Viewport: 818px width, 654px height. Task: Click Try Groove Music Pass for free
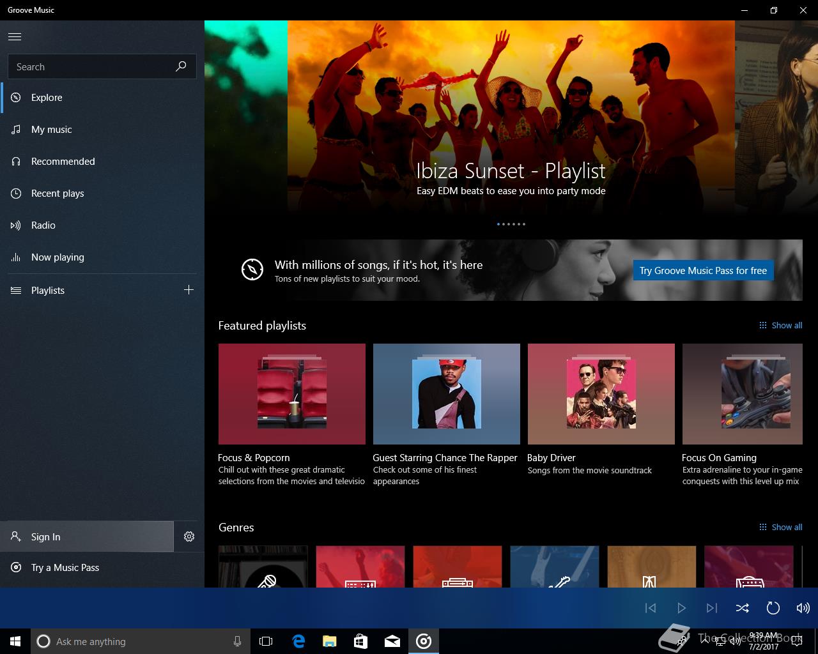tap(703, 270)
